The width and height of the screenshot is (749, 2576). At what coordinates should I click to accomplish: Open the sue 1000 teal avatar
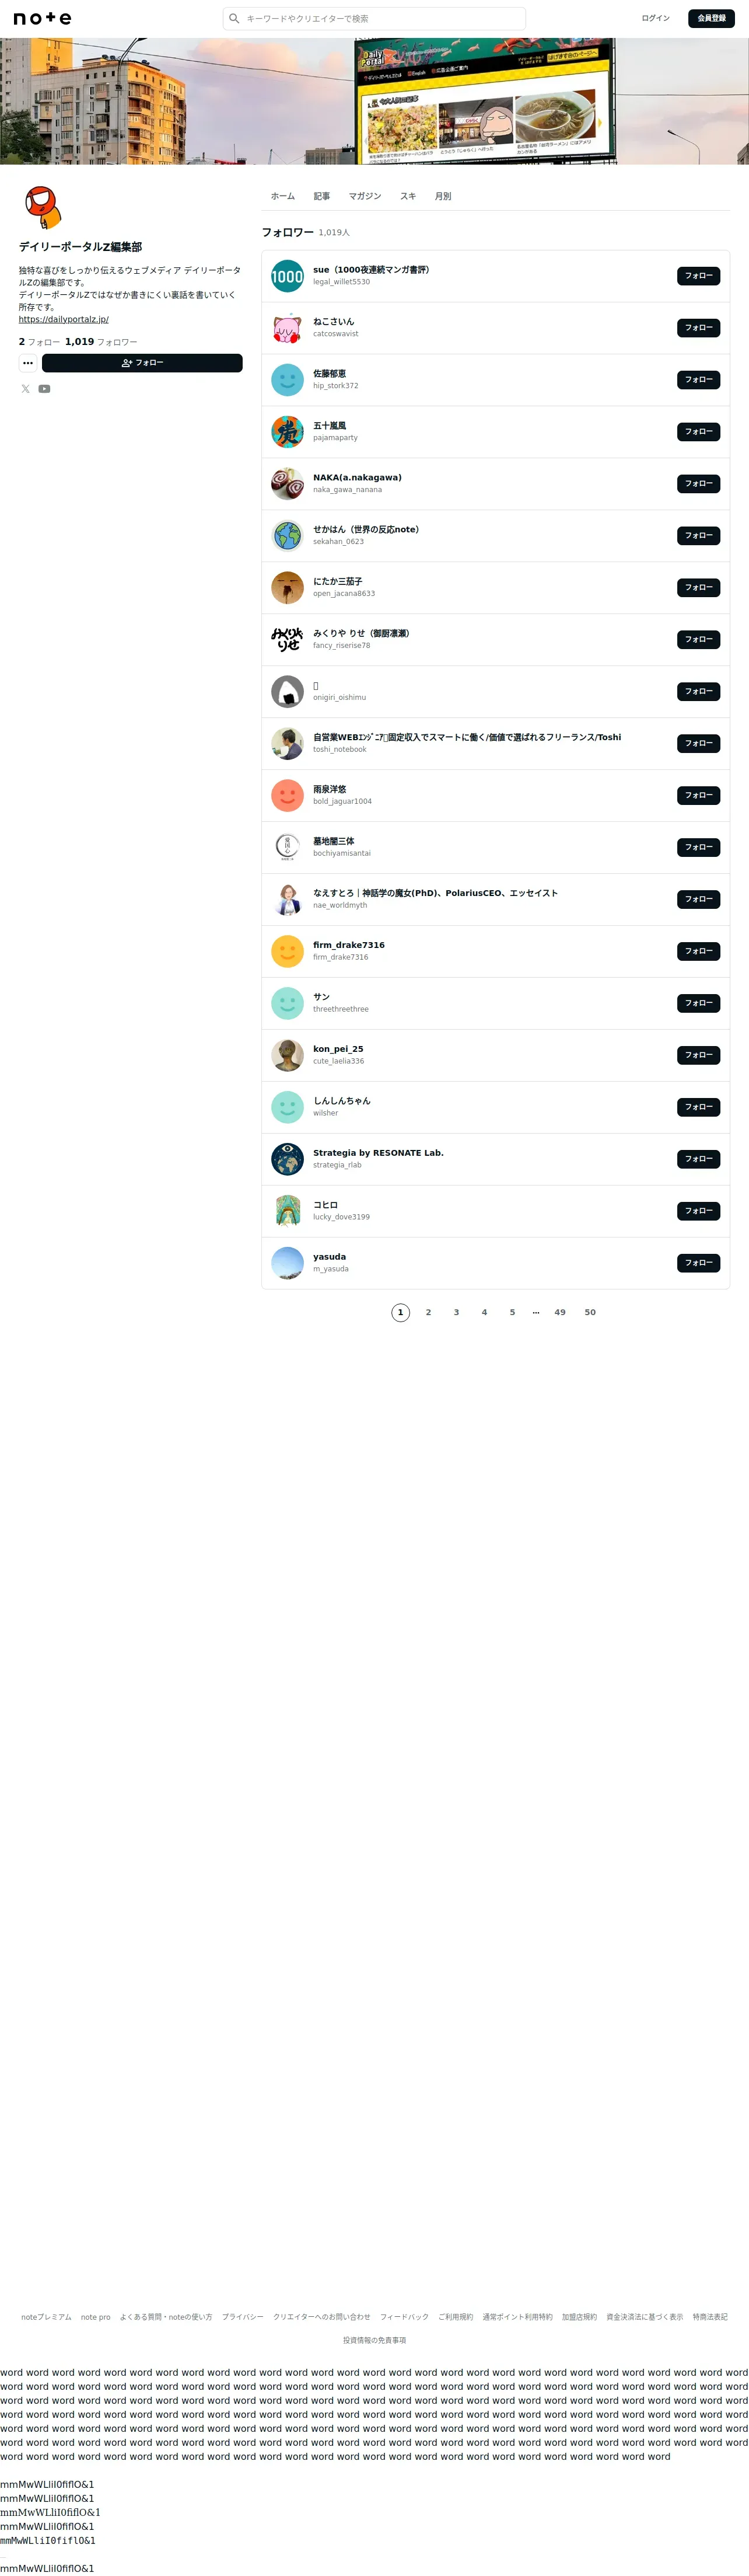(x=288, y=276)
